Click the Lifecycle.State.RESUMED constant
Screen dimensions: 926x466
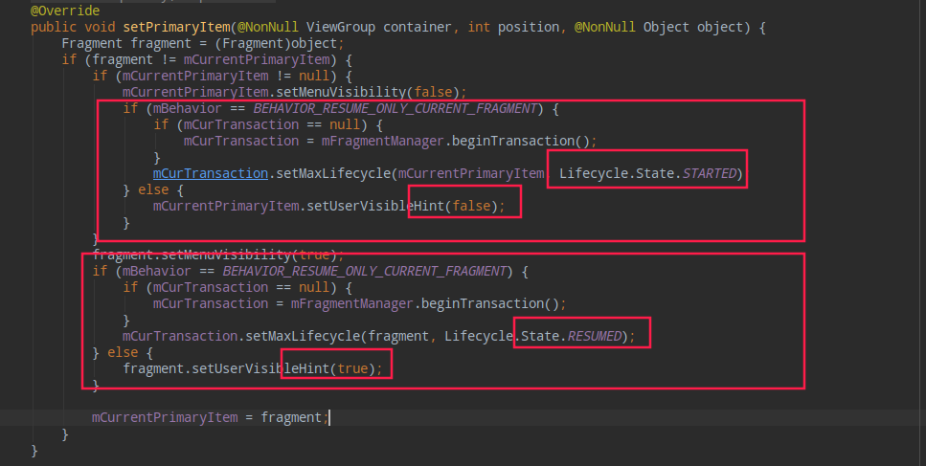pyautogui.click(x=533, y=336)
